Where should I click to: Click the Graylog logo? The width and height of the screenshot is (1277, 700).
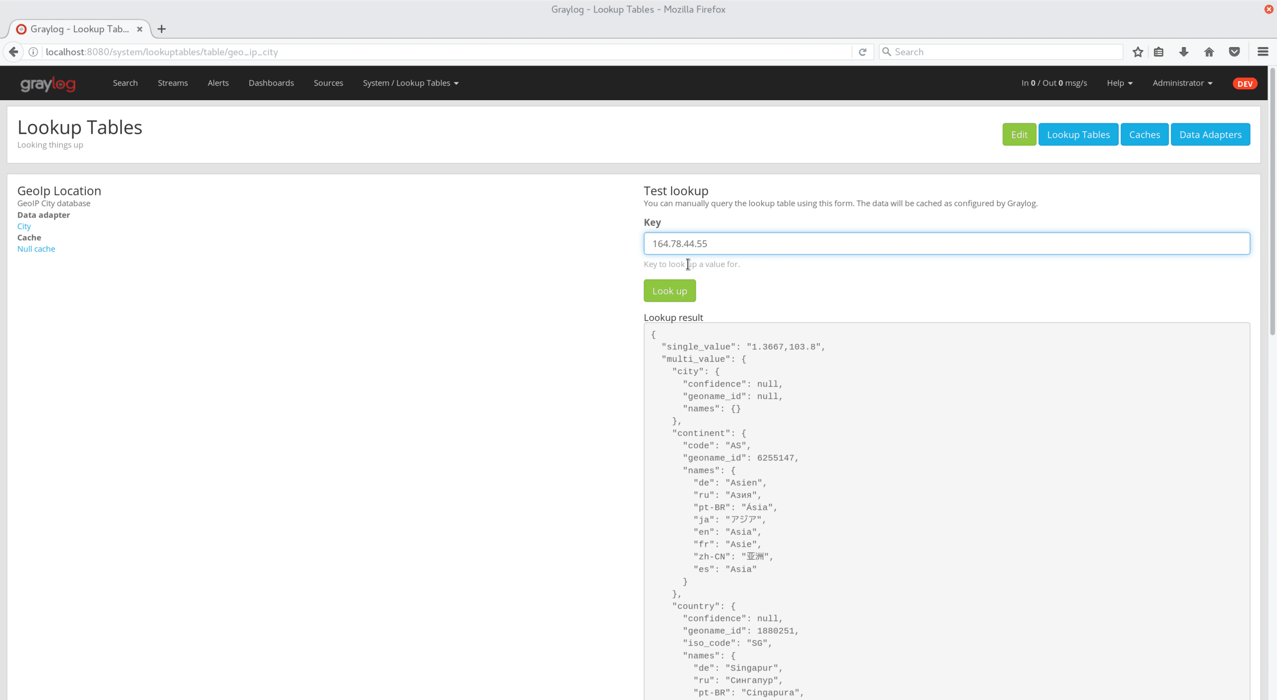48,83
